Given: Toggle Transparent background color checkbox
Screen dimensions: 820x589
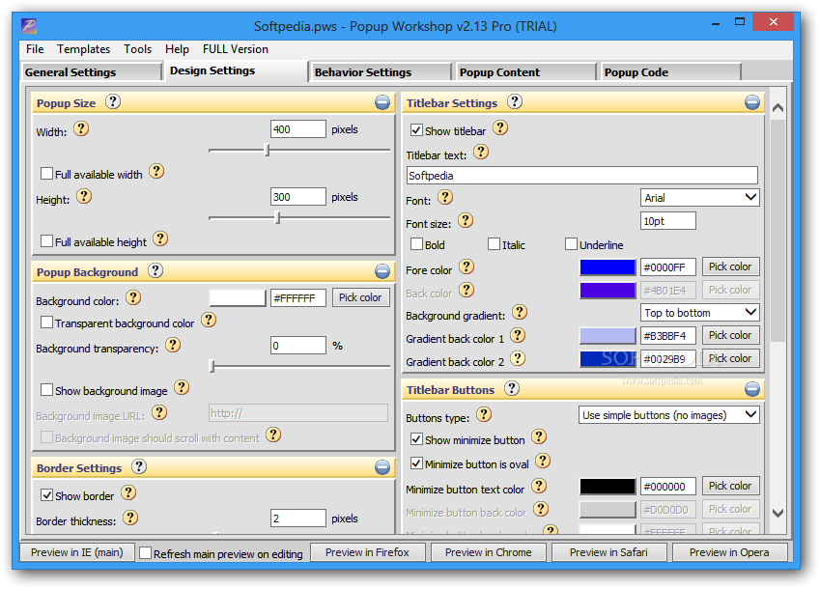Looking at the screenshot, I should tap(46, 323).
